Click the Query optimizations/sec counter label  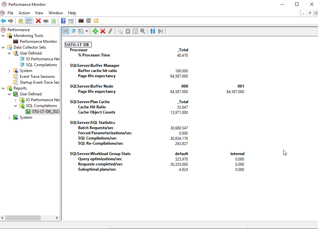tap(100, 159)
